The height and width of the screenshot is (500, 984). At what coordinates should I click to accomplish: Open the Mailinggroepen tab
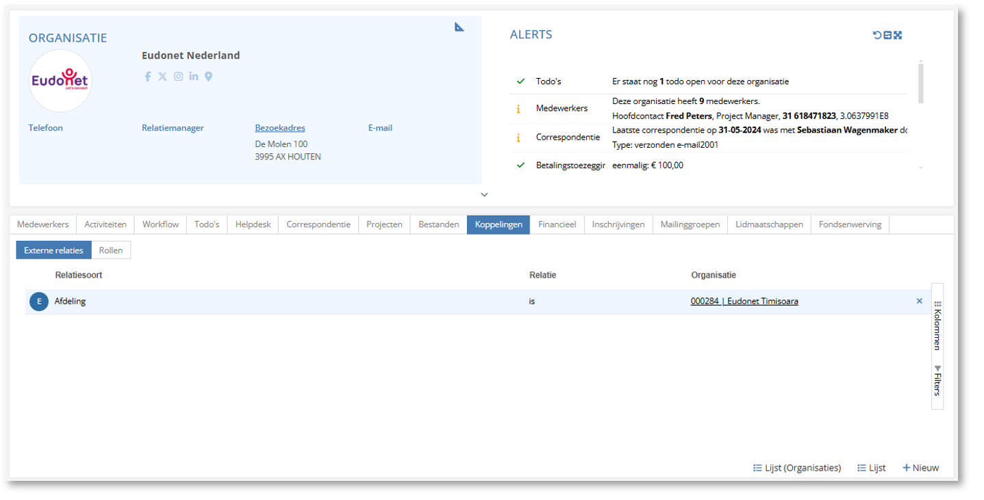point(690,224)
